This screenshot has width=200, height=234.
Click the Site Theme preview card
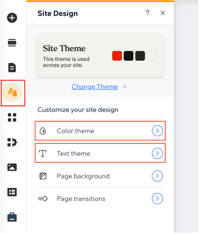point(100,56)
